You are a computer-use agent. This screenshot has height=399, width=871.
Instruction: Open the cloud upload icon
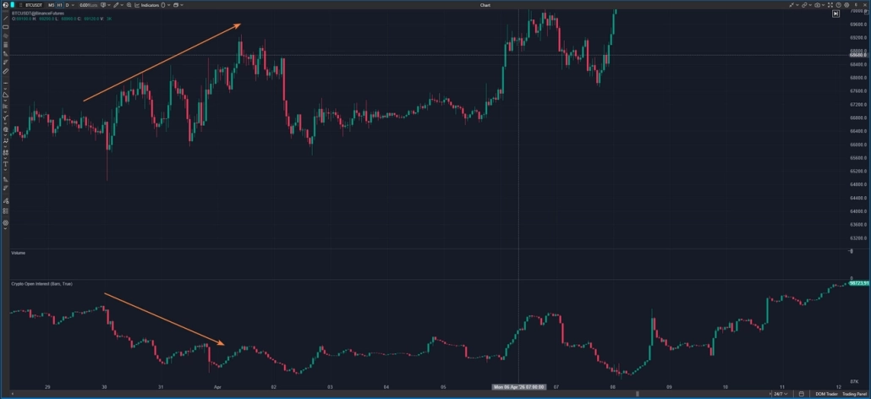tap(817, 5)
